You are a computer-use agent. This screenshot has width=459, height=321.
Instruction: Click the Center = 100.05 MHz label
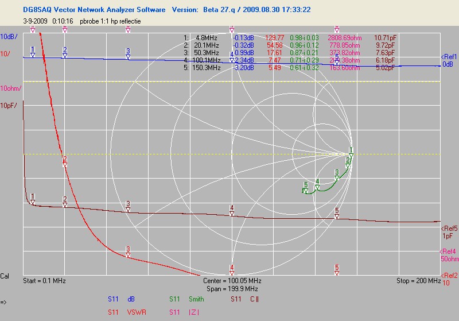[x=232, y=281]
